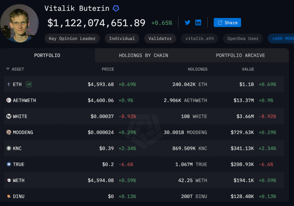This screenshot has height=206, width=294.
Task: Open the mini price chart beside ETH
Action: (29, 84)
